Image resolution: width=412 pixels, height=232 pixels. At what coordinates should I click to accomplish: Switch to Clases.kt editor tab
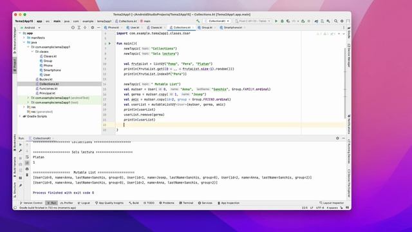[156, 28]
